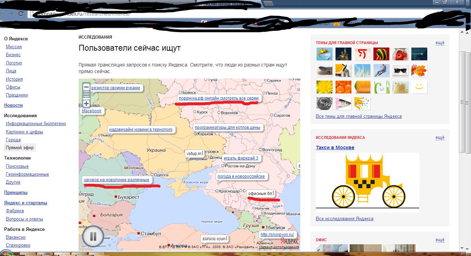This screenshot has width=471, height=256.
Task: Select the Прямой эфир menu item
Action: pyautogui.click(x=20, y=148)
